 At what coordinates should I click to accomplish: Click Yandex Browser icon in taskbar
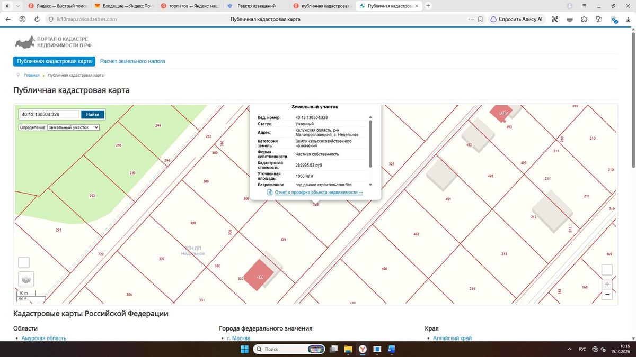coord(363,349)
